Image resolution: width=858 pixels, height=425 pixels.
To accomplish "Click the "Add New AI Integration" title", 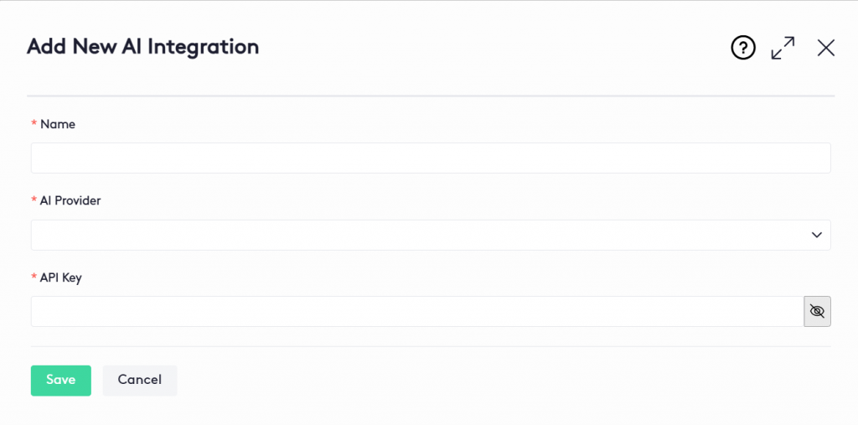I will click(x=142, y=46).
